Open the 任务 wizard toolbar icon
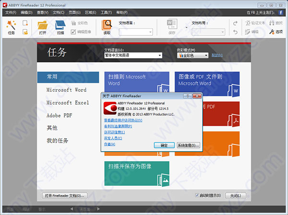 (11, 27)
